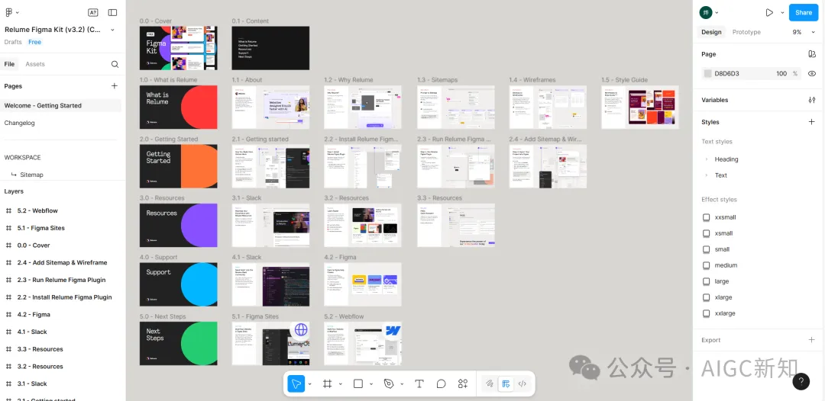Click the page background color swatch

pyautogui.click(x=707, y=74)
